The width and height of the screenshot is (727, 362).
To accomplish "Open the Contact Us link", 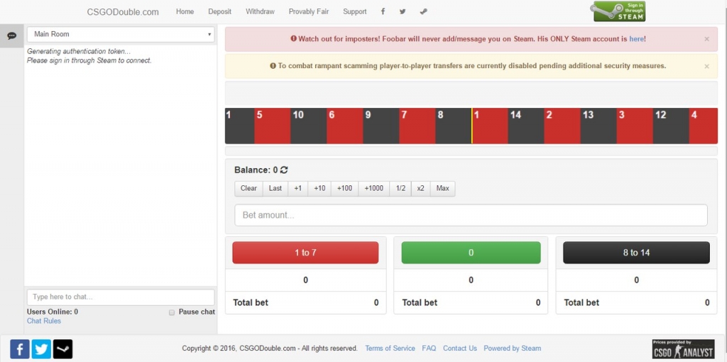I will pyautogui.click(x=460, y=348).
